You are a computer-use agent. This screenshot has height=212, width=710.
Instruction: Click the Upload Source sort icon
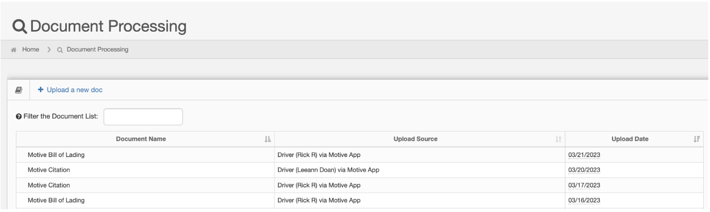click(559, 139)
